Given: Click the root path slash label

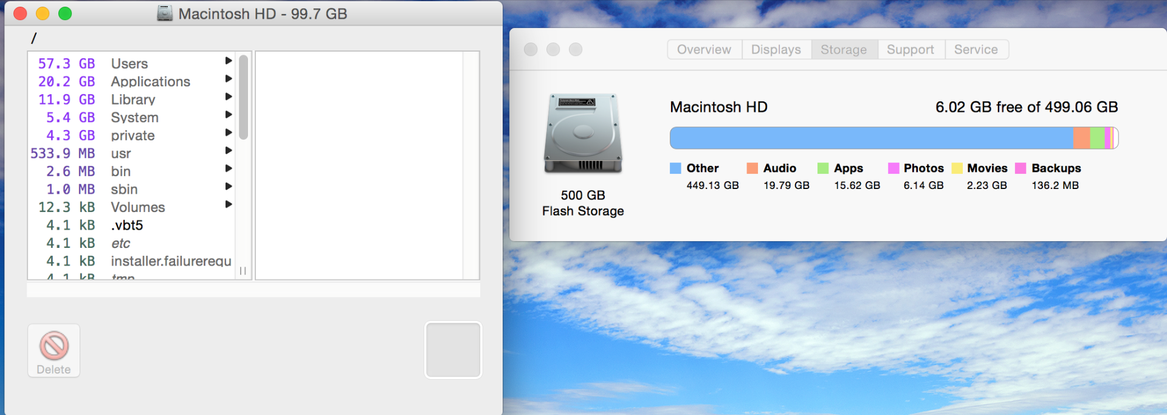Looking at the screenshot, I should pyautogui.click(x=34, y=38).
